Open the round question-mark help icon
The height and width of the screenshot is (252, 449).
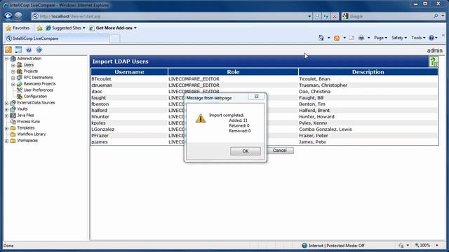(29, 50)
